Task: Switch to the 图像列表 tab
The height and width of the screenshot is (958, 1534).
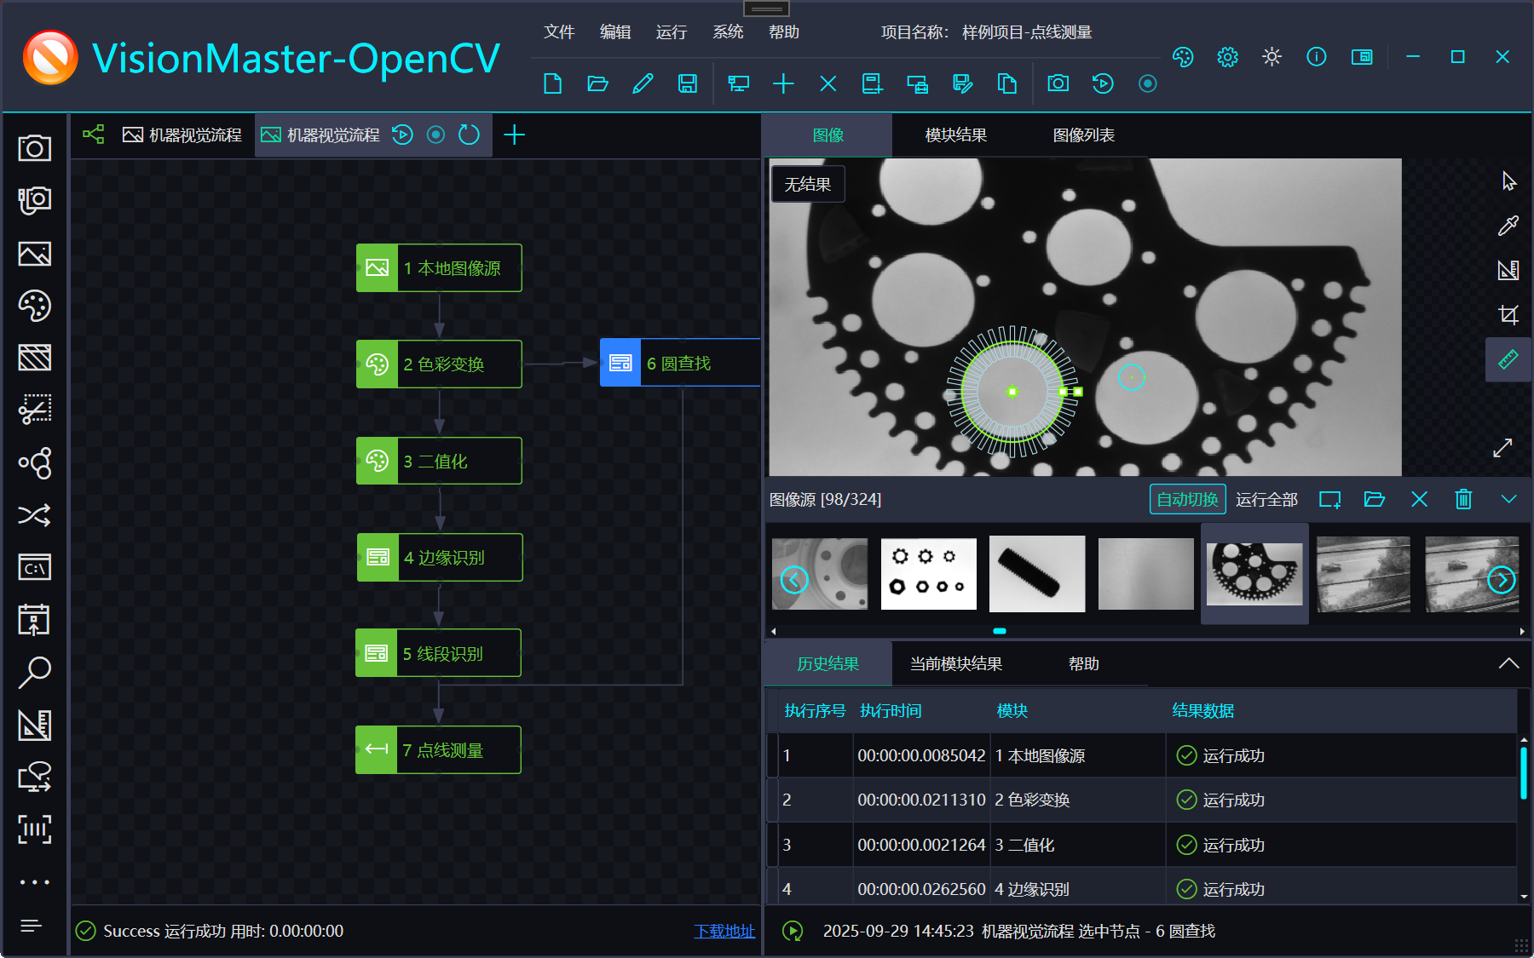Action: [1084, 135]
